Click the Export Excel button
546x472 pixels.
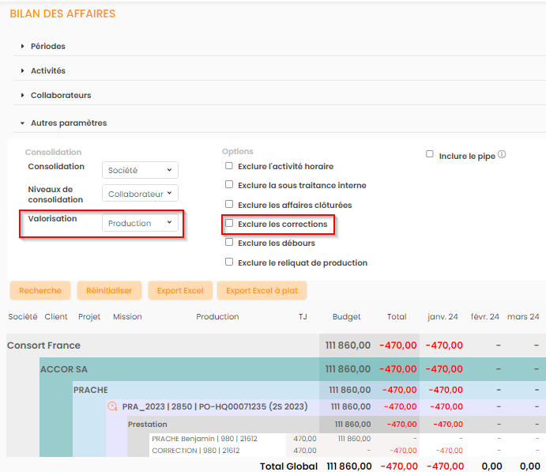[x=180, y=291]
